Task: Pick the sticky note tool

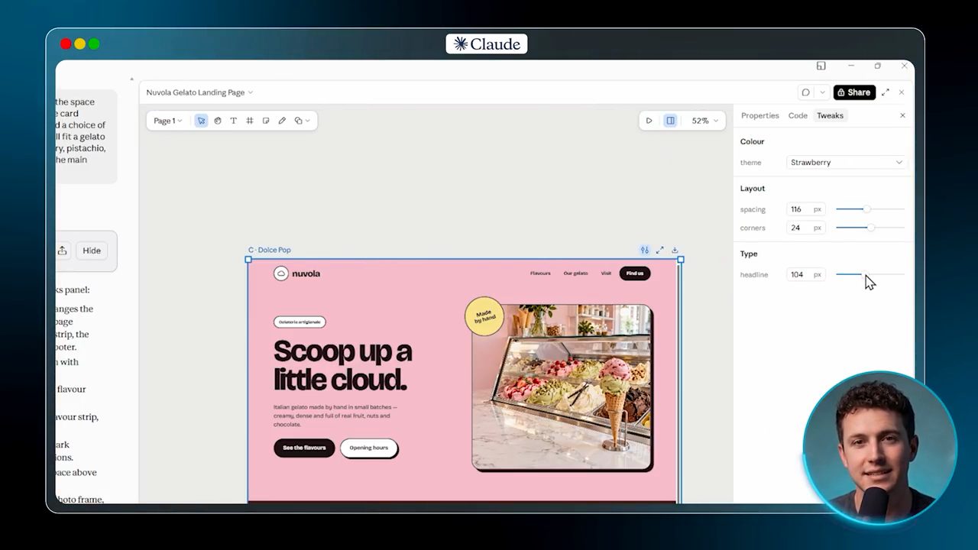Action: 266,121
